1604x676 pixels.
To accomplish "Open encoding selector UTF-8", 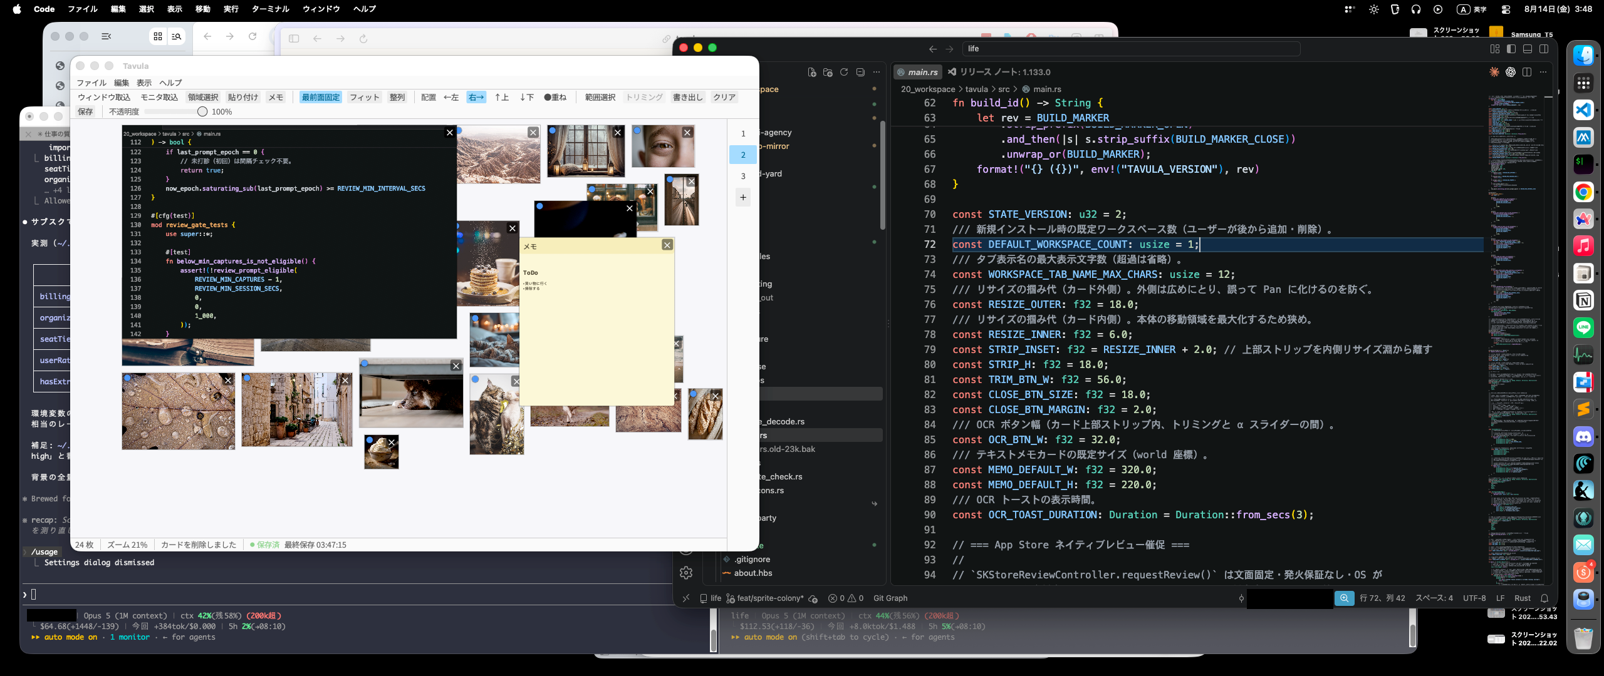I will point(1474,598).
